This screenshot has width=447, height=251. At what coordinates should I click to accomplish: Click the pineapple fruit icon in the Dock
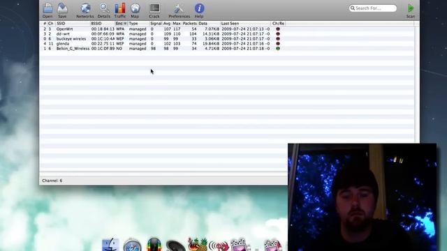click(x=197, y=245)
